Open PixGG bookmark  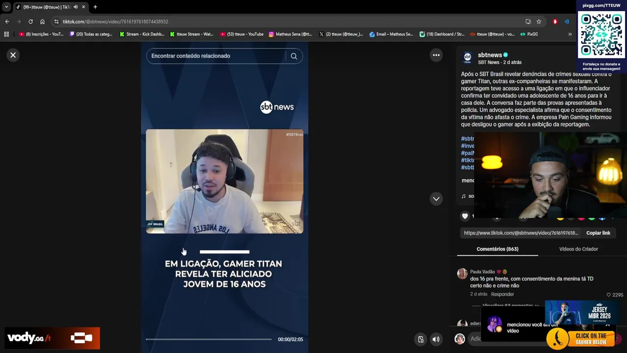point(529,34)
